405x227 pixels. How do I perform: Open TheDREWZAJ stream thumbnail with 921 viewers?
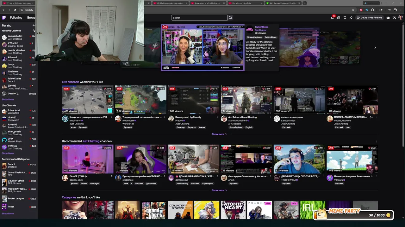pos(299,159)
